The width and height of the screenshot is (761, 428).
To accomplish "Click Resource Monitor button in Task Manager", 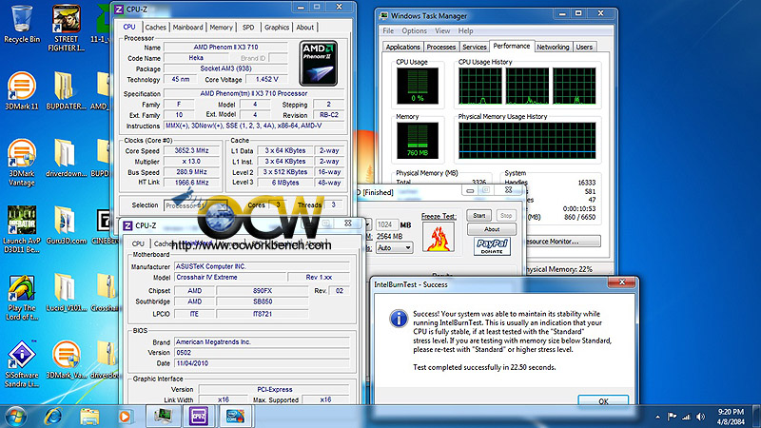I will click(x=563, y=242).
